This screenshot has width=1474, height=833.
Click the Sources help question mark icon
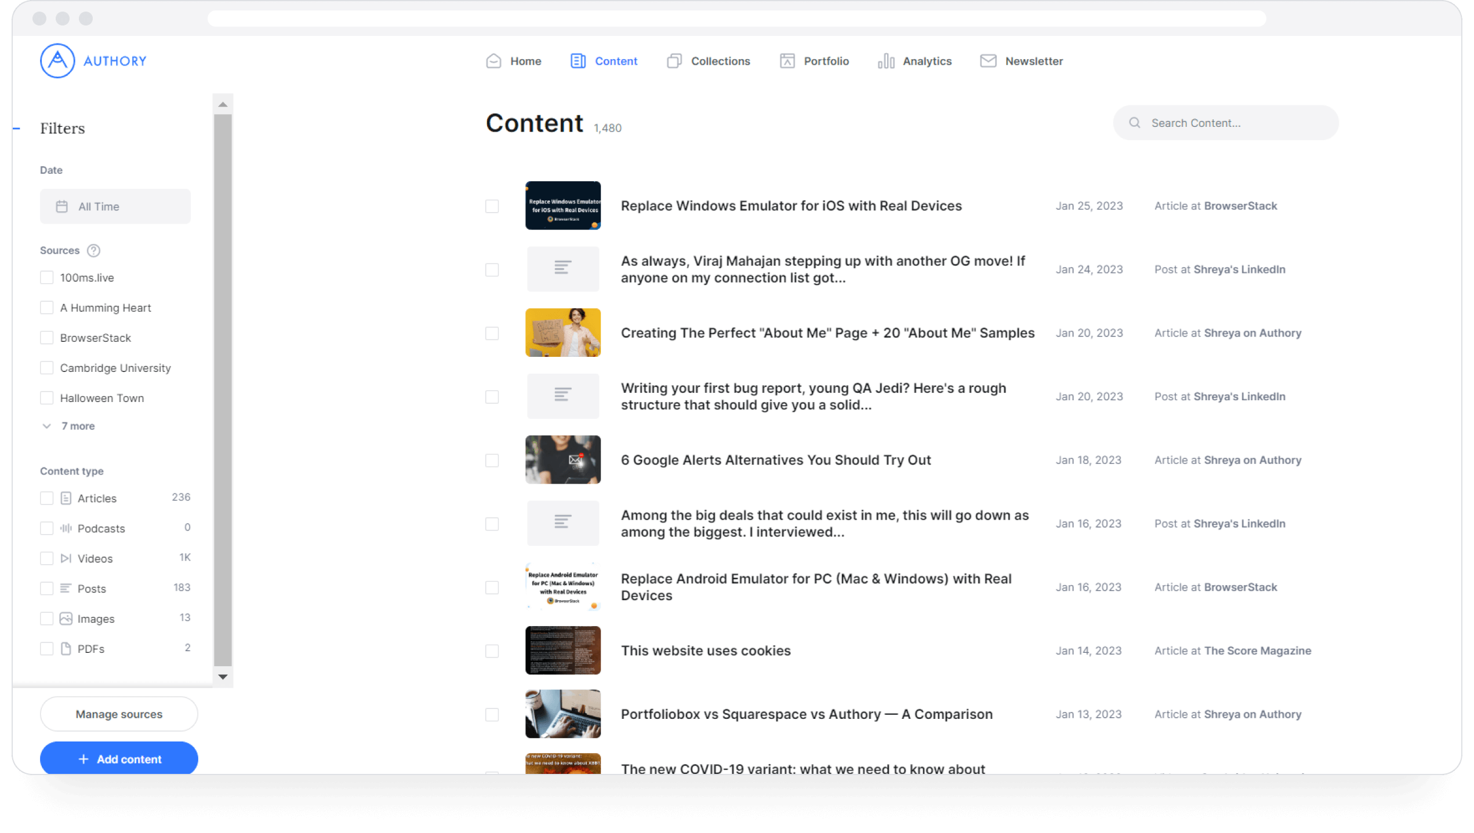coord(93,250)
